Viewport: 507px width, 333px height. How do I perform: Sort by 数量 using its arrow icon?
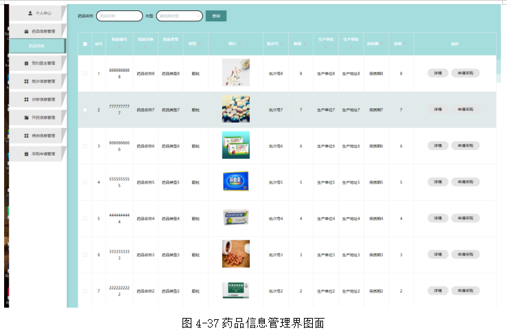pos(305,44)
